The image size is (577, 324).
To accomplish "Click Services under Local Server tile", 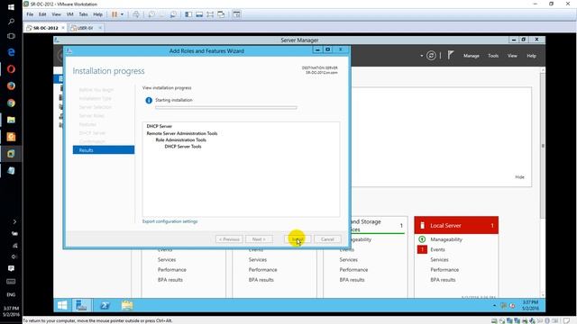I will [439, 260].
